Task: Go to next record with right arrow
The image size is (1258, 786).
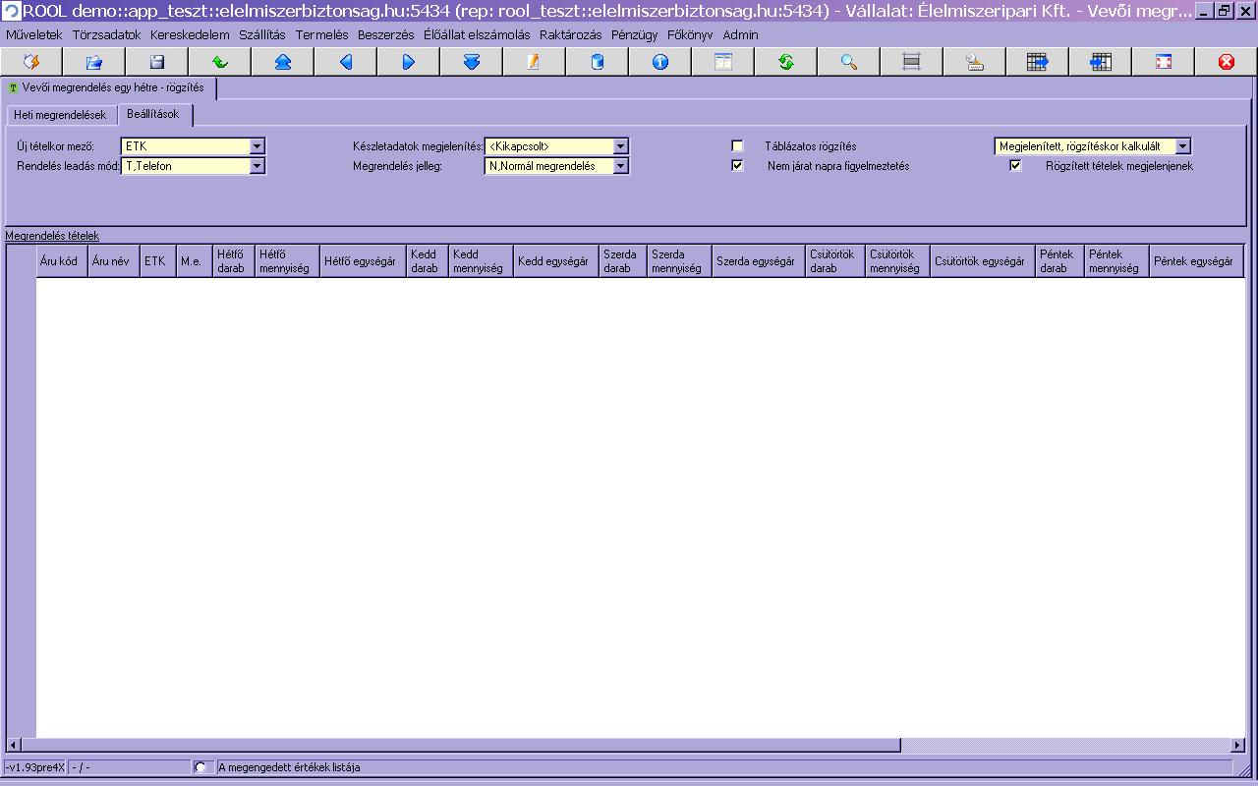Action: (409, 62)
